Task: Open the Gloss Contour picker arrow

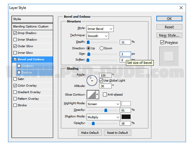Action: click(97, 95)
